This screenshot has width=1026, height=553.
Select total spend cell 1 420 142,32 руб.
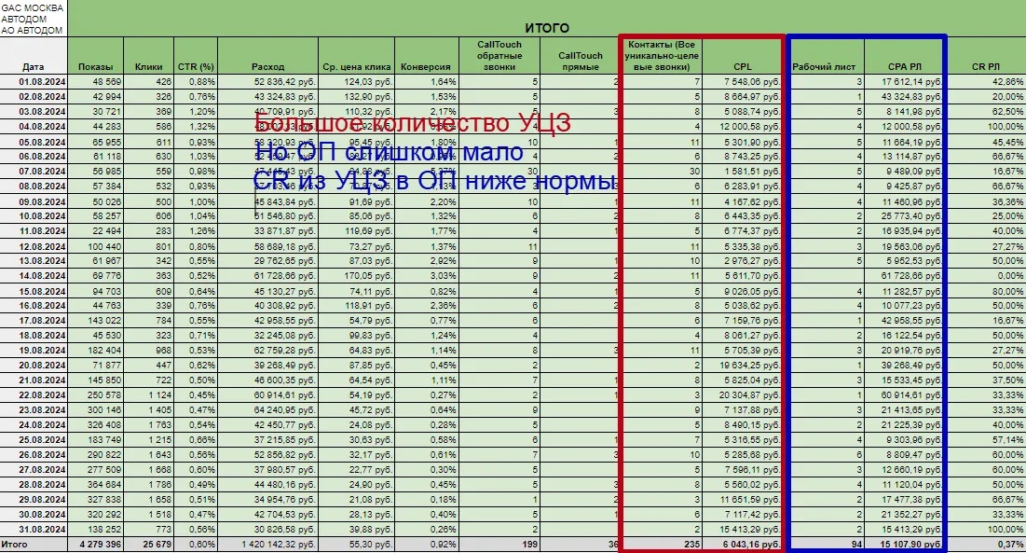[267, 544]
